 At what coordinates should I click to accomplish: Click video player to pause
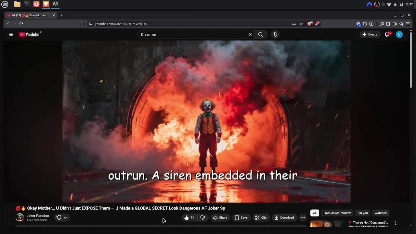coord(206,122)
